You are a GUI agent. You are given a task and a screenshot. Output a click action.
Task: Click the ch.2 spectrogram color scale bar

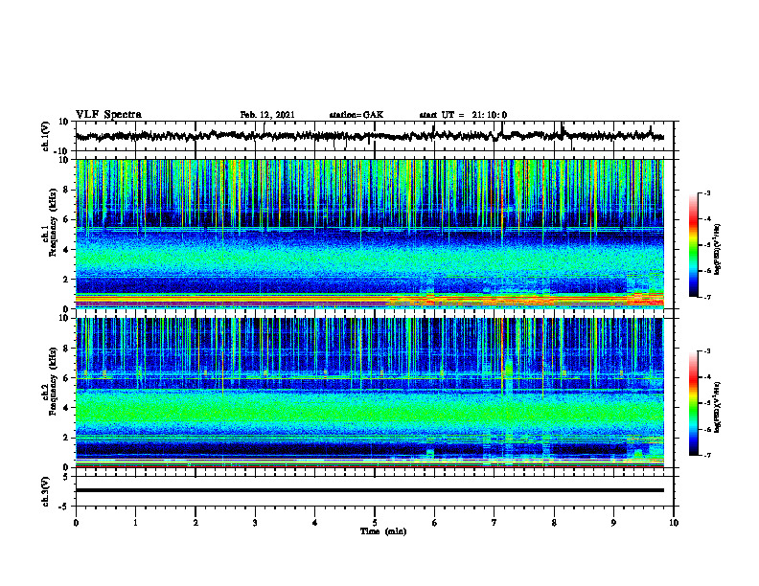click(x=693, y=403)
